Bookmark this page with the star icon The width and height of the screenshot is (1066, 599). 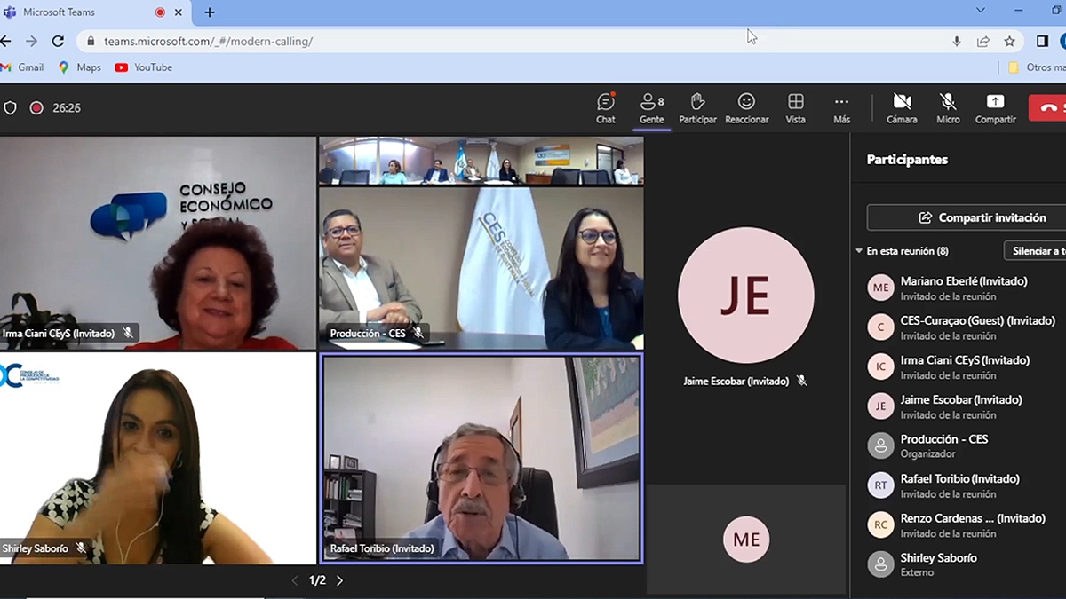click(1009, 41)
